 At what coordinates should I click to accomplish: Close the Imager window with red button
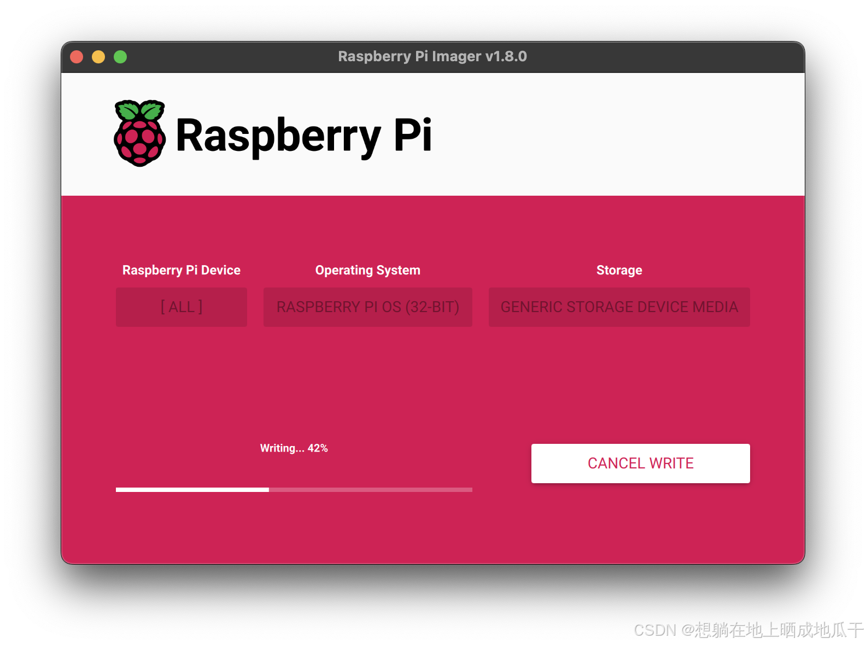point(77,57)
